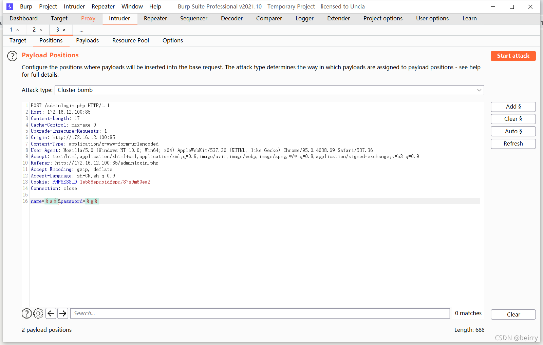
Task: Open the User options tab
Action: (x=432, y=19)
